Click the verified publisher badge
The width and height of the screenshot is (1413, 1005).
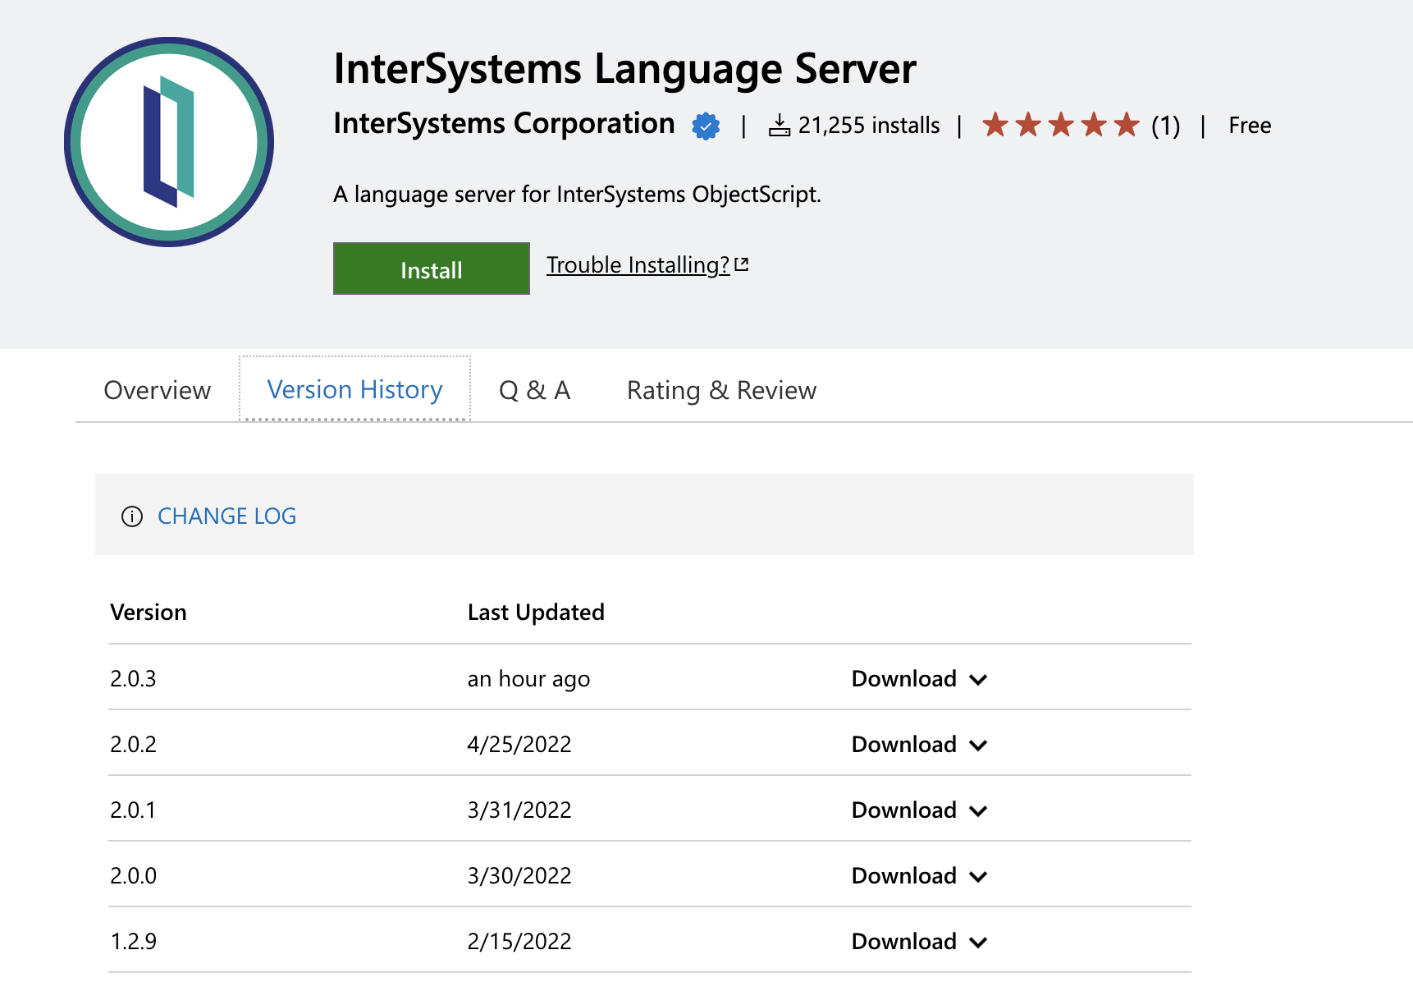tap(706, 125)
